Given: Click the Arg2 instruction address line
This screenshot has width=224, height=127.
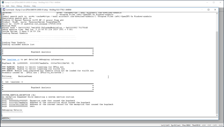Looking at the screenshot, I should click(46, 102).
